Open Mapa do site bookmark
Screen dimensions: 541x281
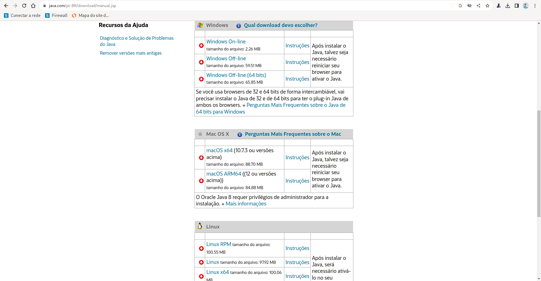90,16
